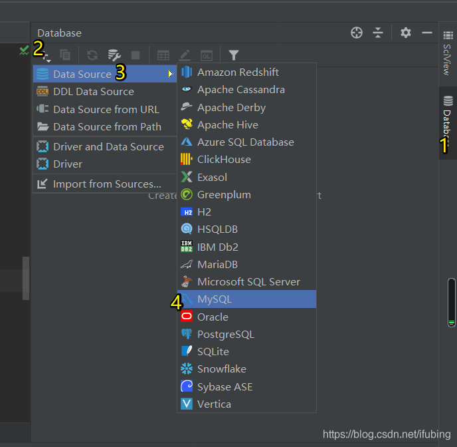Choose DDL Data Source from the menu
The image size is (457, 447).
pyautogui.click(x=105, y=92)
